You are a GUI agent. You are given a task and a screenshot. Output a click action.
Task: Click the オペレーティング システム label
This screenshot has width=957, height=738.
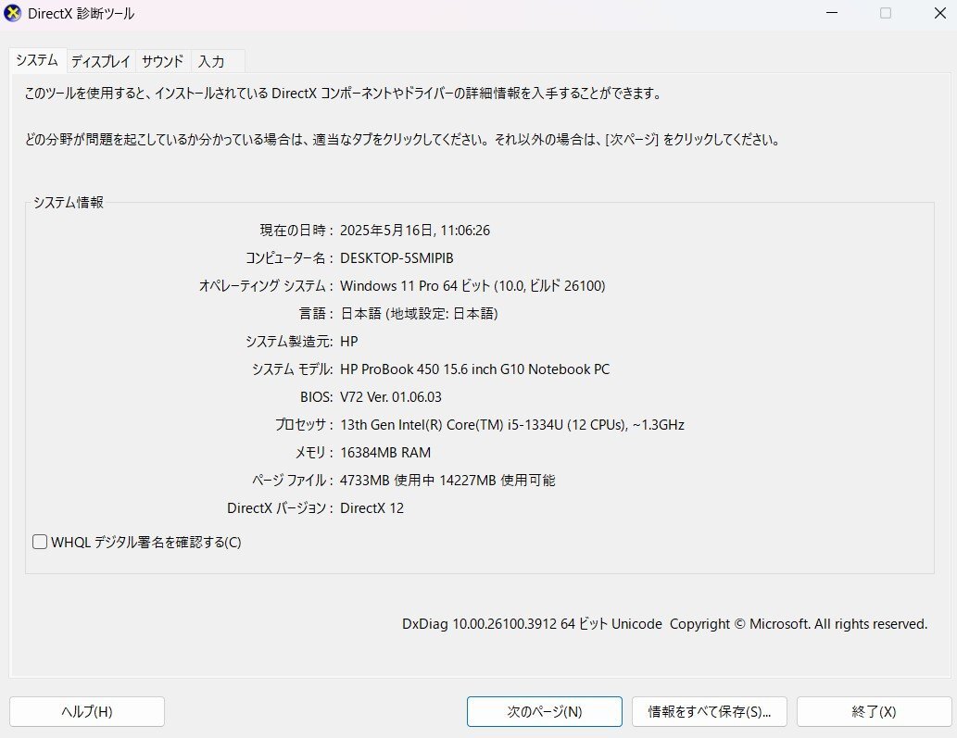(x=266, y=286)
